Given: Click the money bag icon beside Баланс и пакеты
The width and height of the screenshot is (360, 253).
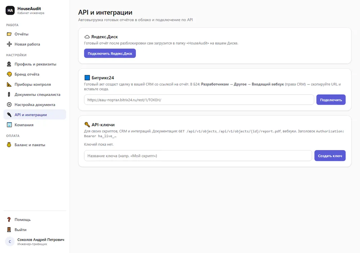Looking at the screenshot, I should tap(9, 145).
